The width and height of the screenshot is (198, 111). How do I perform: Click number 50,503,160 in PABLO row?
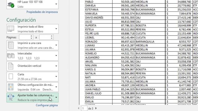tap(128, 2)
